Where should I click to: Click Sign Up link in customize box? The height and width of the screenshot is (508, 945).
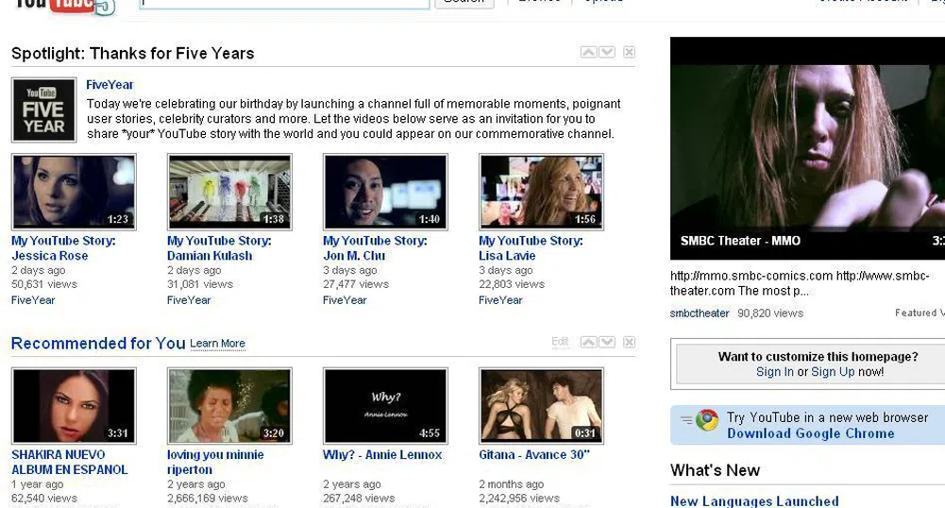833,372
